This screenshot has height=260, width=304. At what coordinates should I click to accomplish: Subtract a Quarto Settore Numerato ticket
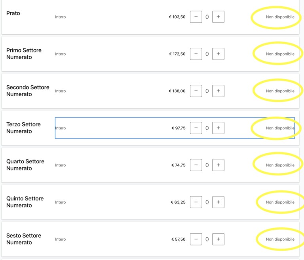pos(196,165)
